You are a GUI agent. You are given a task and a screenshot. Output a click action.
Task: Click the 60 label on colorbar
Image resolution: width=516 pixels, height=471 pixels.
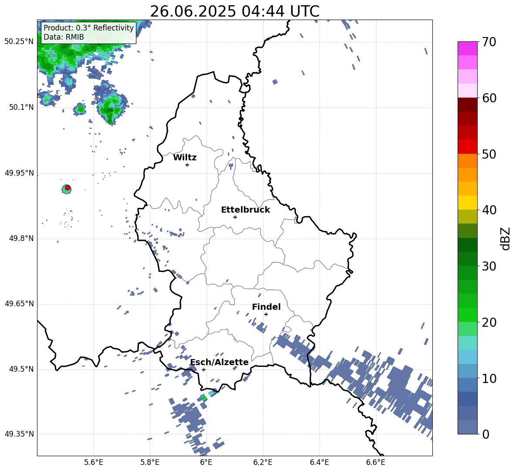pos(489,98)
